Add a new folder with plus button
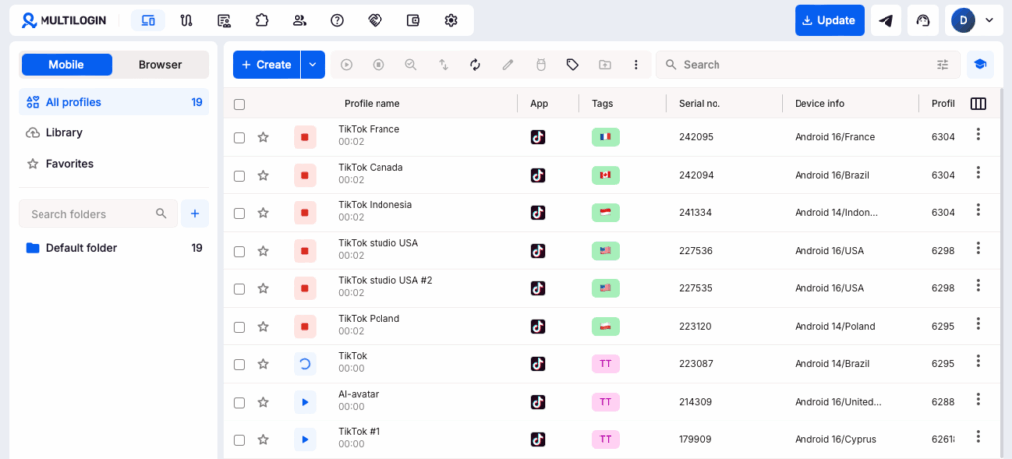1012x459 pixels. (195, 213)
